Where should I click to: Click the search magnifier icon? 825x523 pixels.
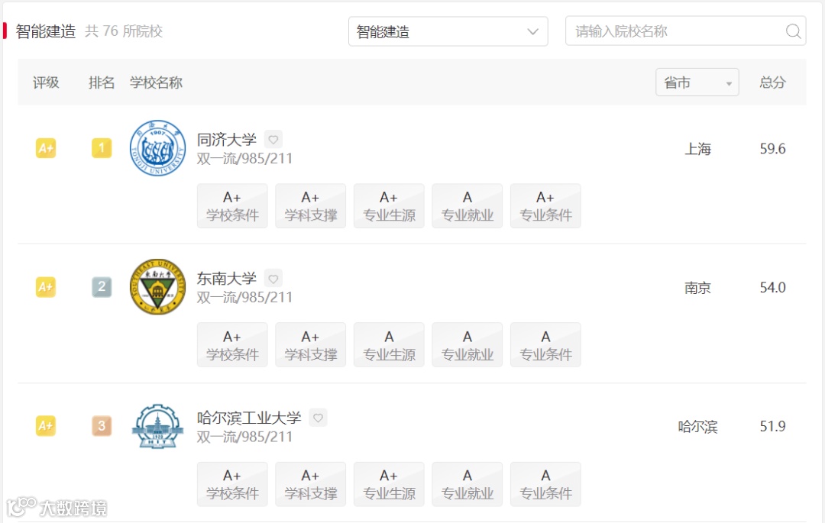(794, 31)
